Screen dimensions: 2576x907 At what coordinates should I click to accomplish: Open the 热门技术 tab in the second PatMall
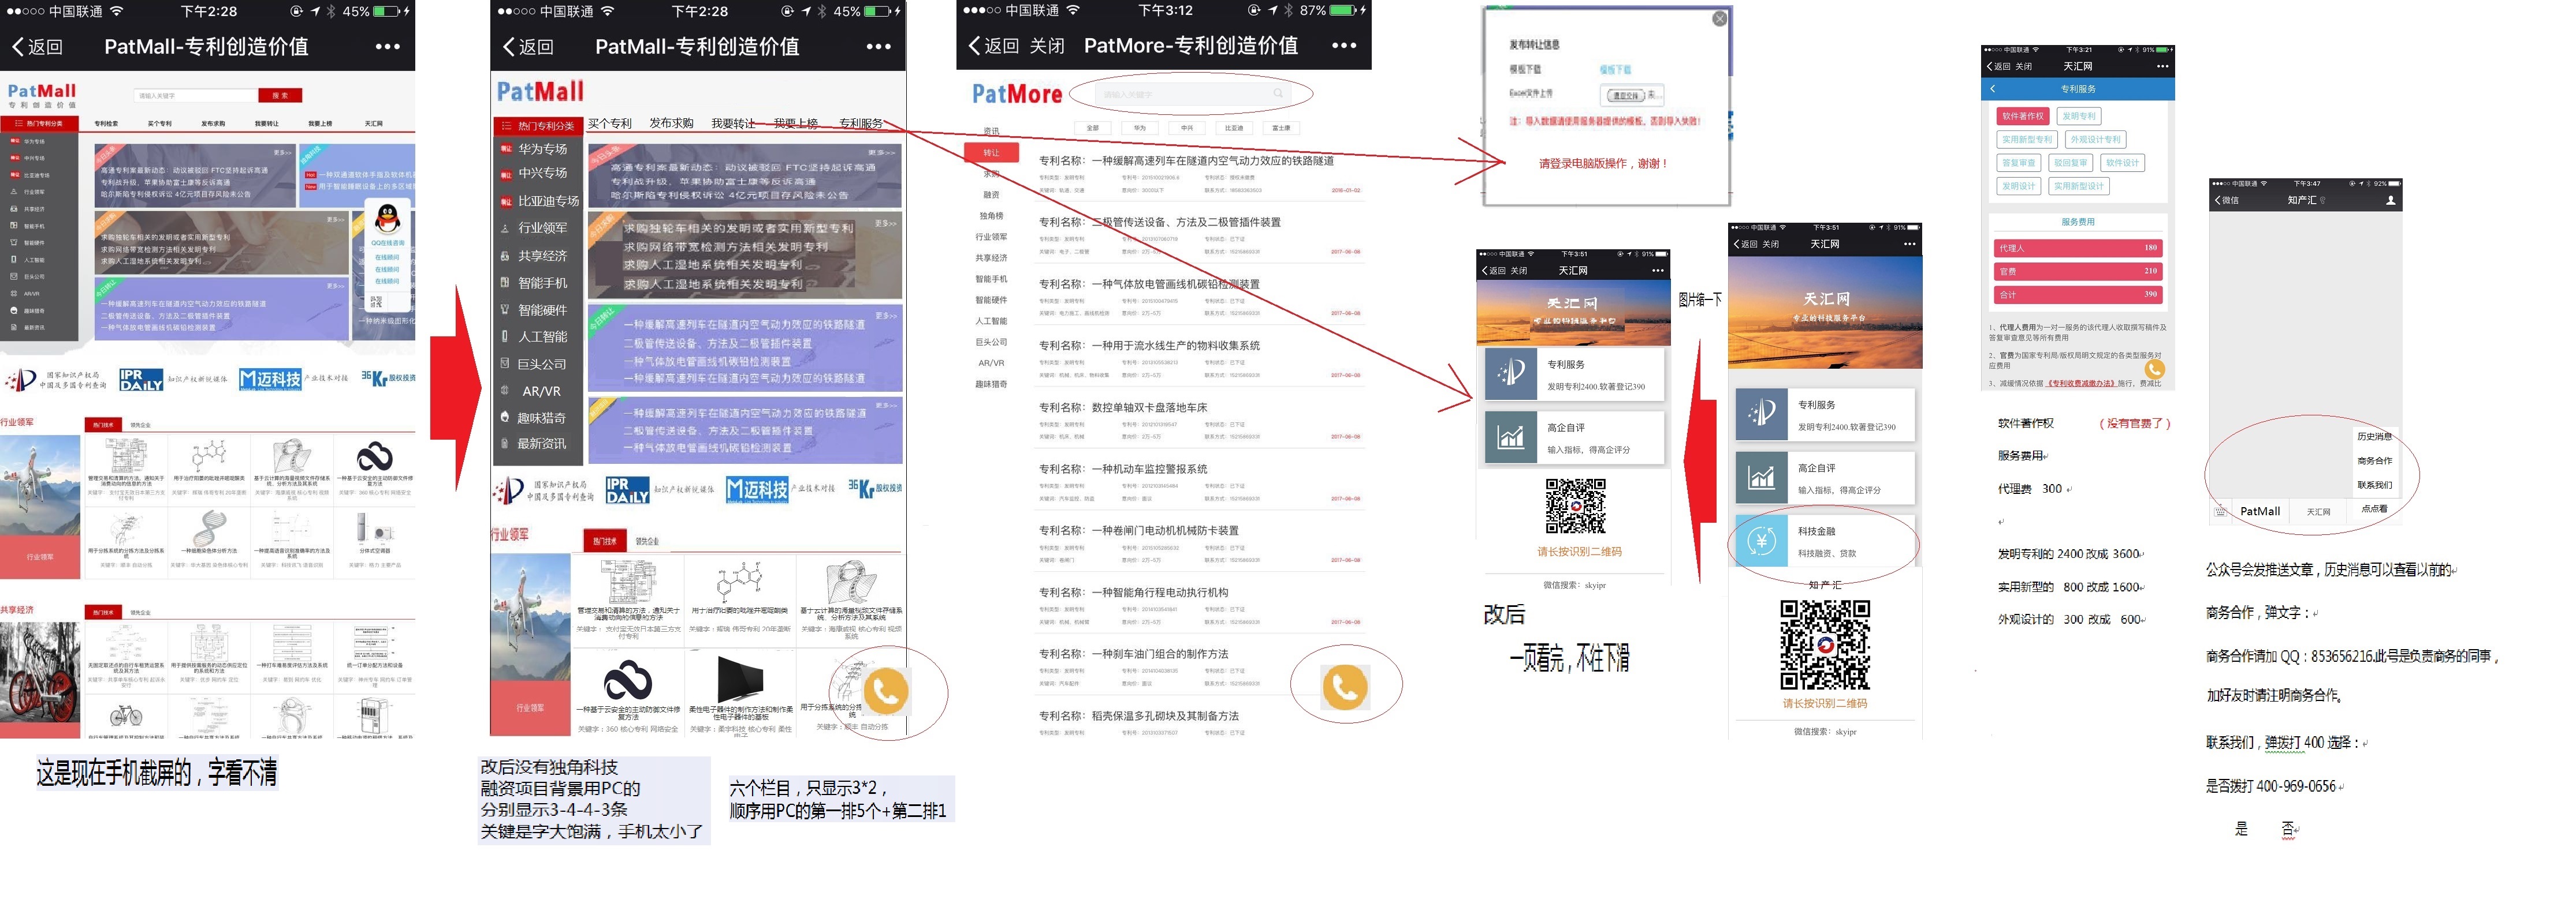click(x=605, y=541)
